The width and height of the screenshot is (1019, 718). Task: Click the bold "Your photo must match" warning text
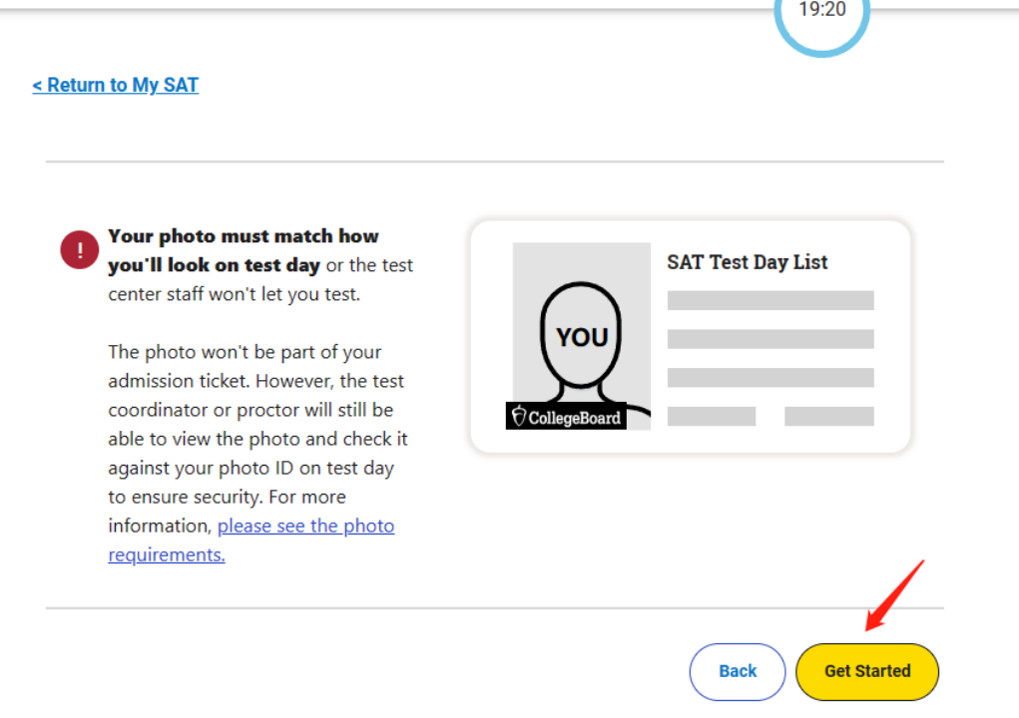click(243, 236)
